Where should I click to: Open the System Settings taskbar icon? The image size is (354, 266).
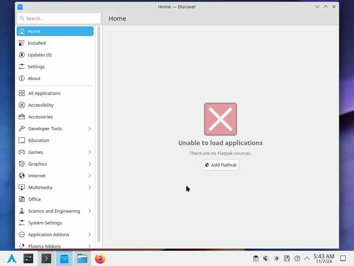click(x=28, y=258)
